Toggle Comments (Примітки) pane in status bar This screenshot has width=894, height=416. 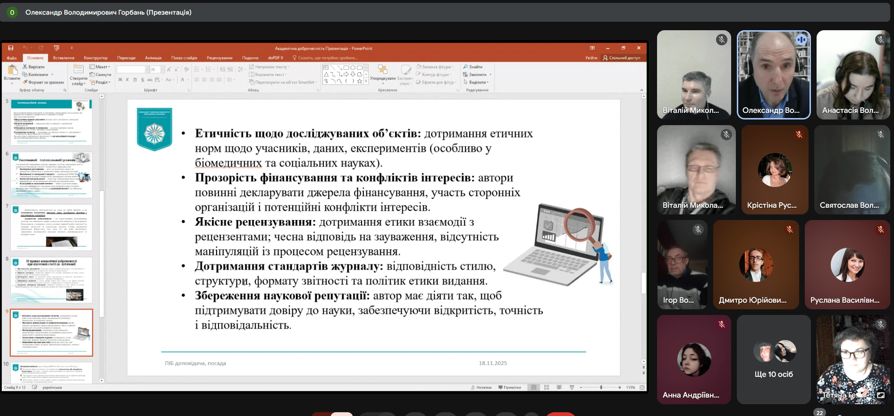[x=510, y=387]
